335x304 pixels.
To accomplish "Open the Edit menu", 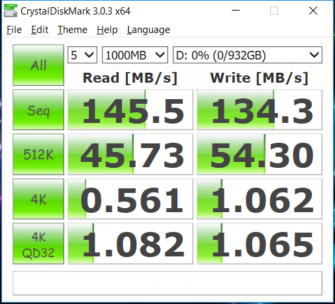I will point(40,30).
